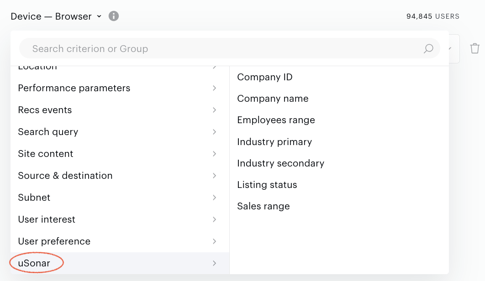The image size is (485, 281).
Task: Choose Company name criterion
Action: click(273, 99)
